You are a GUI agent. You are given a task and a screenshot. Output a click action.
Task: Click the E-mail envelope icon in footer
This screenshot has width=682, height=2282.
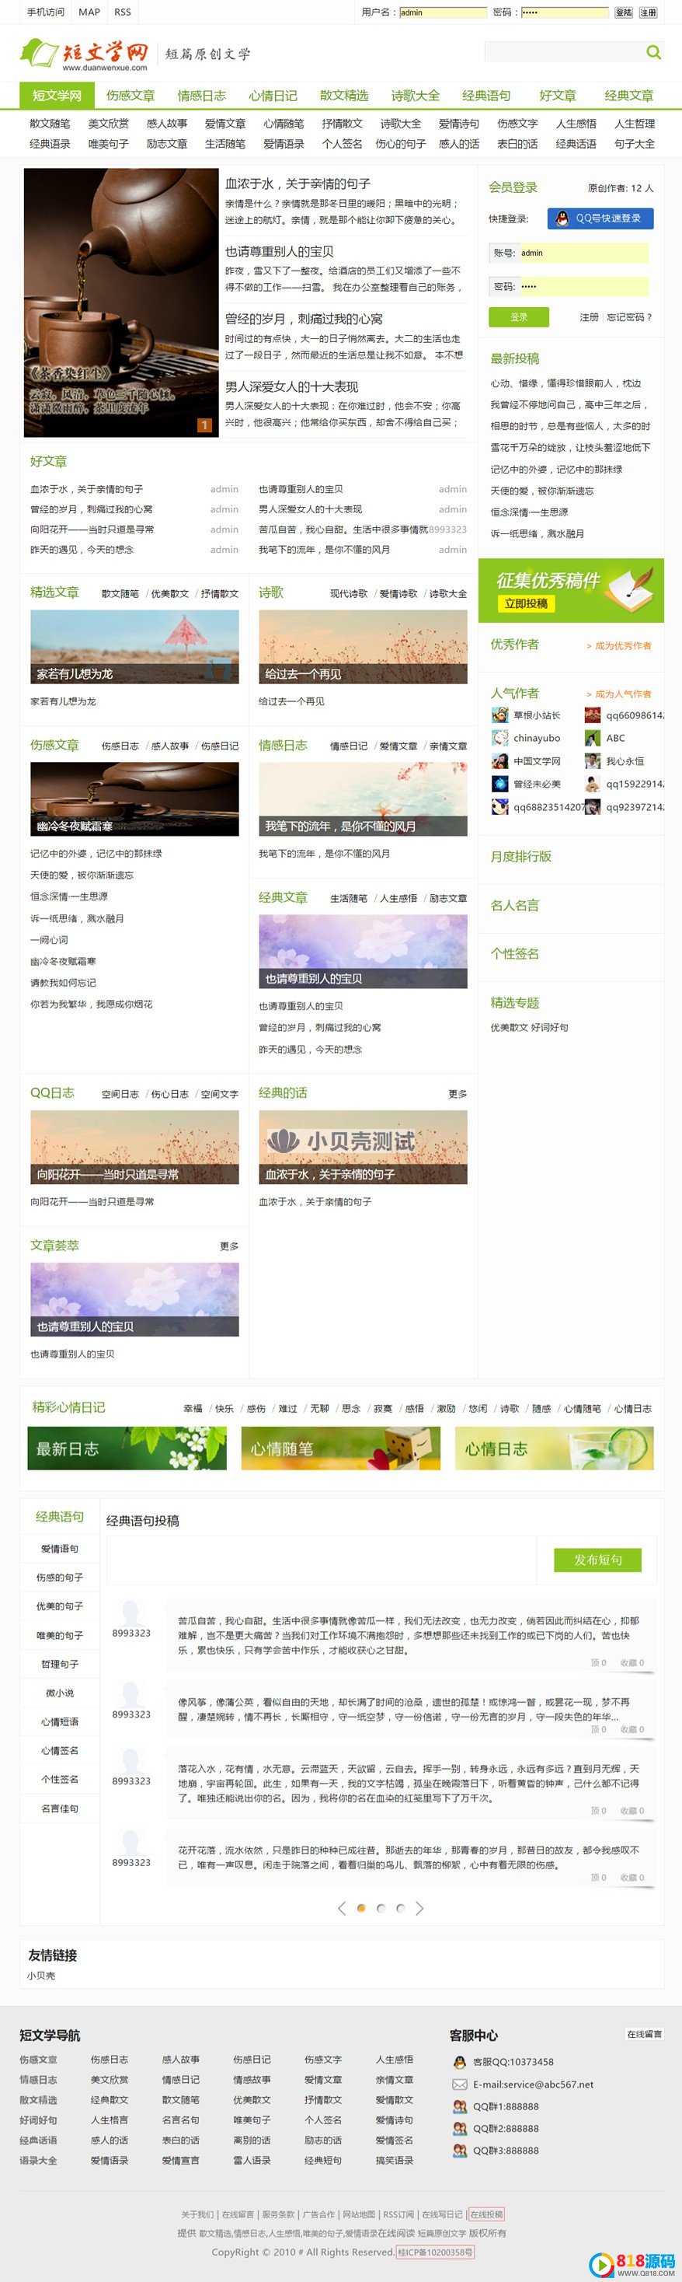coord(459,2085)
